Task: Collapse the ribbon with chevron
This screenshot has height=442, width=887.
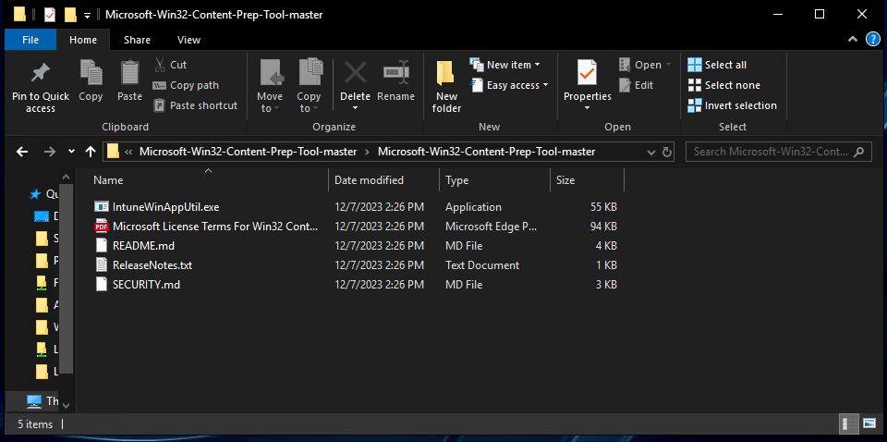Action: (853, 39)
